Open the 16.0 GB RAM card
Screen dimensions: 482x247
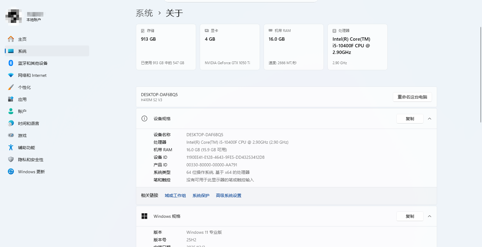294,47
